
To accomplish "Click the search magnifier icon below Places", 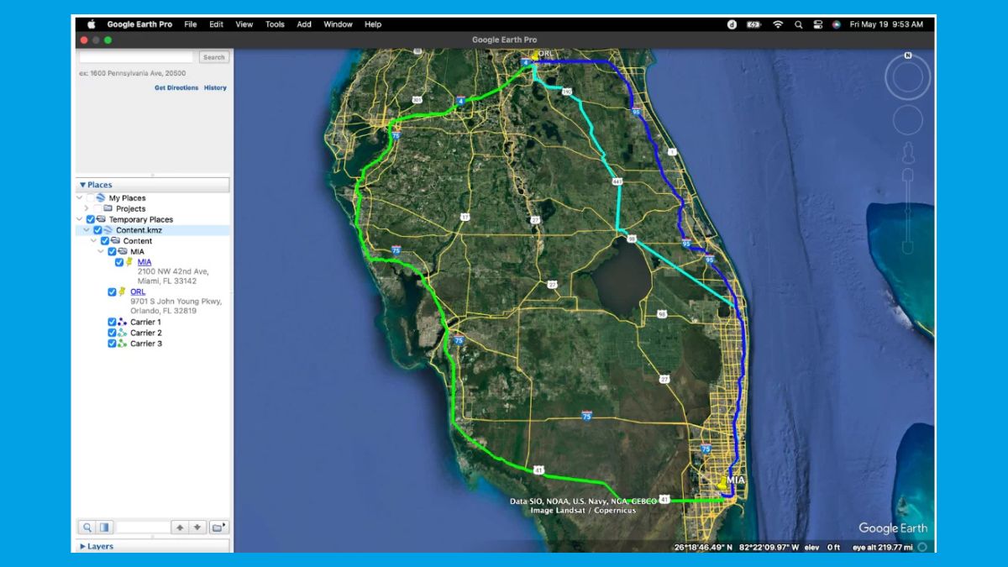I will click(87, 528).
